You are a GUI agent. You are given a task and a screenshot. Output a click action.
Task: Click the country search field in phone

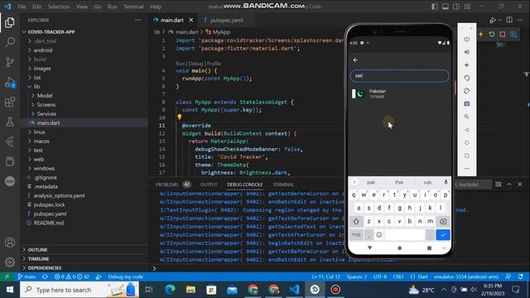point(399,75)
